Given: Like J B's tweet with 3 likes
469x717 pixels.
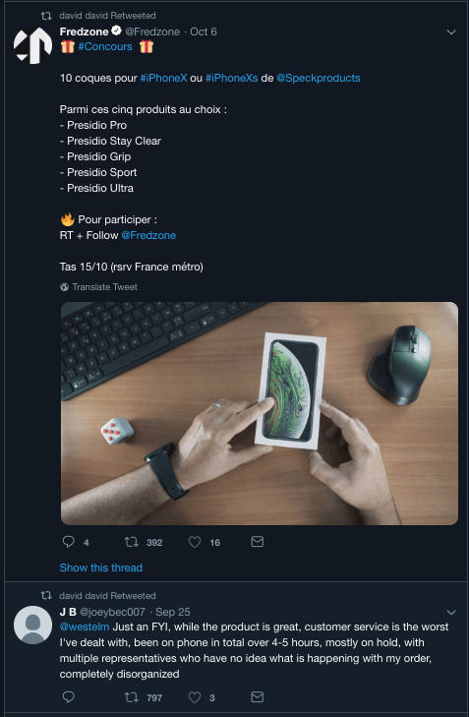Looking at the screenshot, I should (195, 697).
